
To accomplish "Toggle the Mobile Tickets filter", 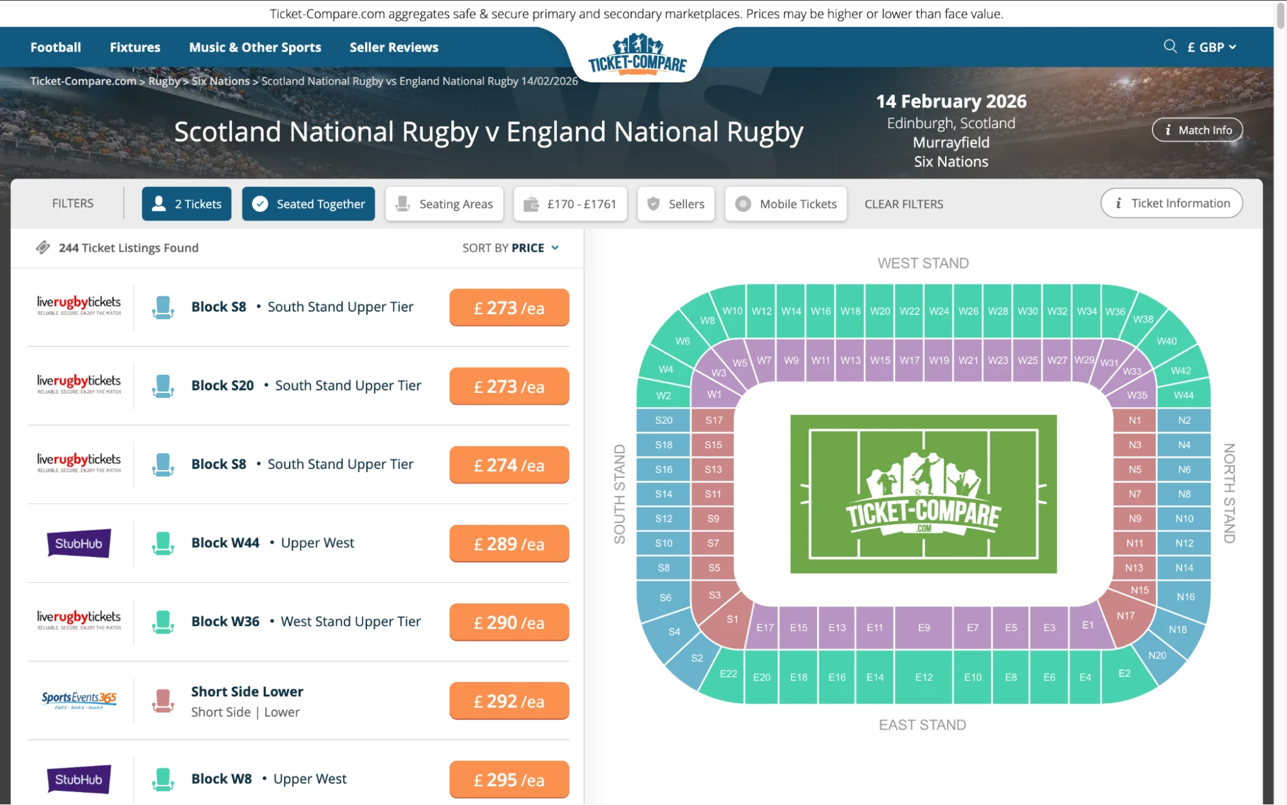I will (x=785, y=204).
